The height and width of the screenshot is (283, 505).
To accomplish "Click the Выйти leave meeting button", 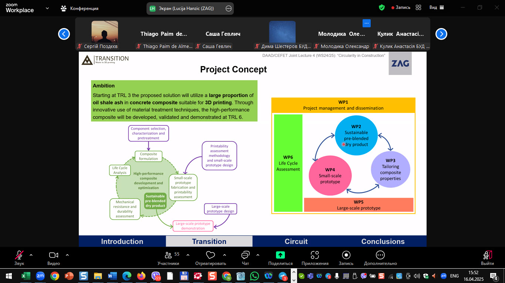I will [487, 258].
